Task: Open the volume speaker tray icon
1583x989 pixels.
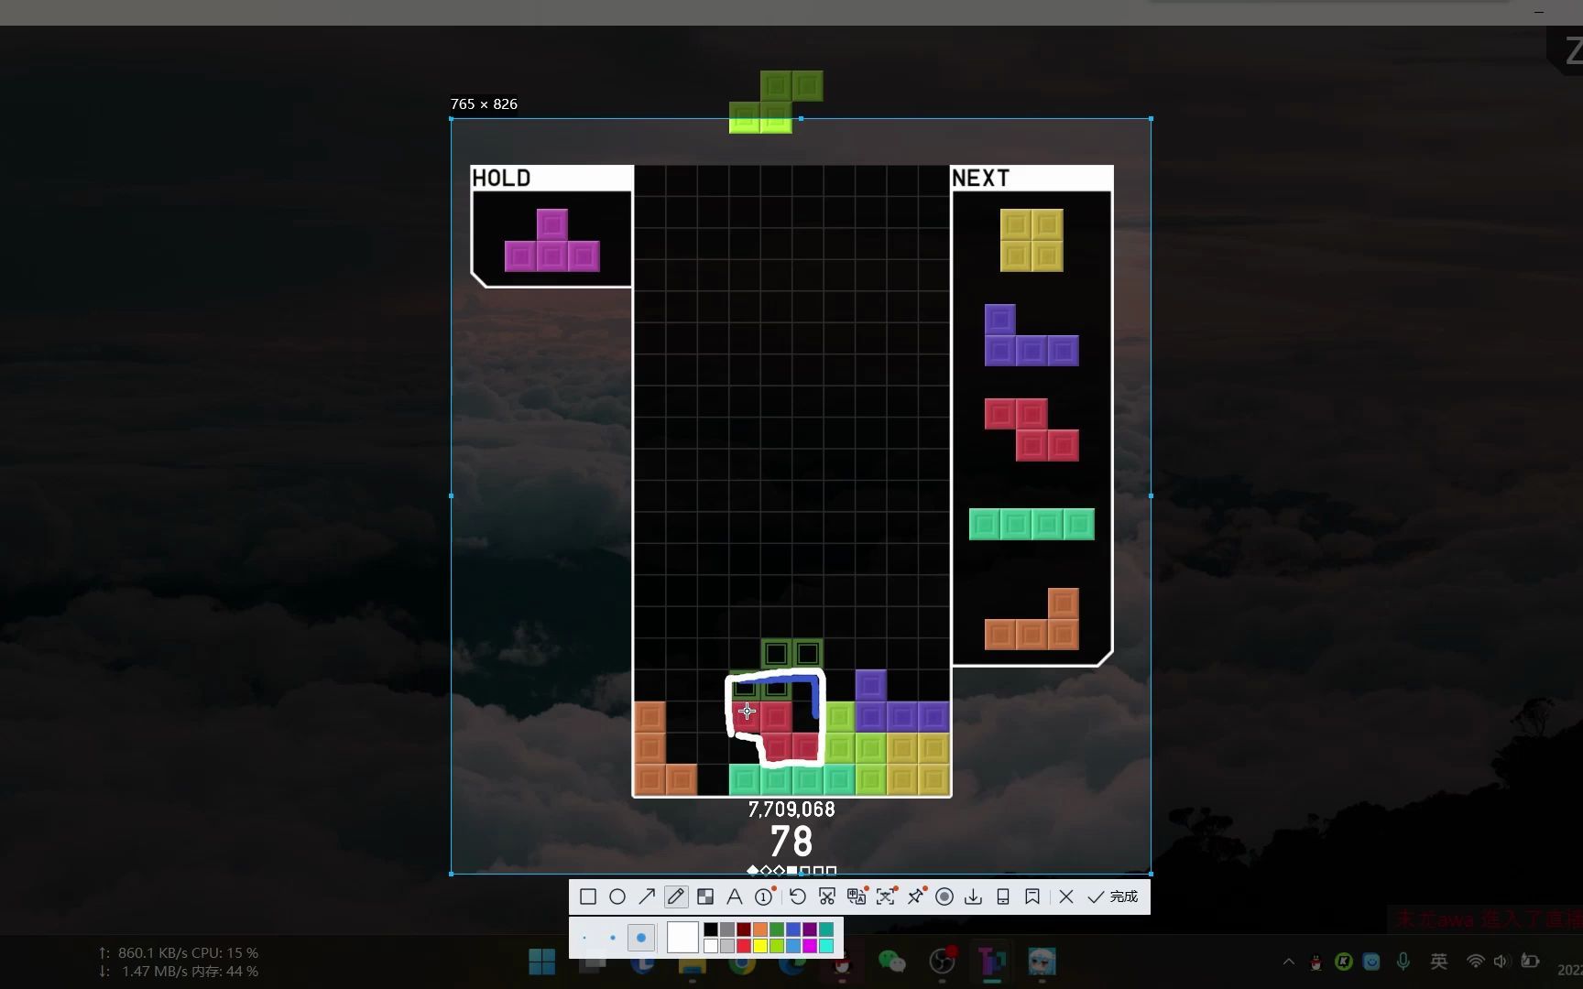Action: click(x=1501, y=962)
